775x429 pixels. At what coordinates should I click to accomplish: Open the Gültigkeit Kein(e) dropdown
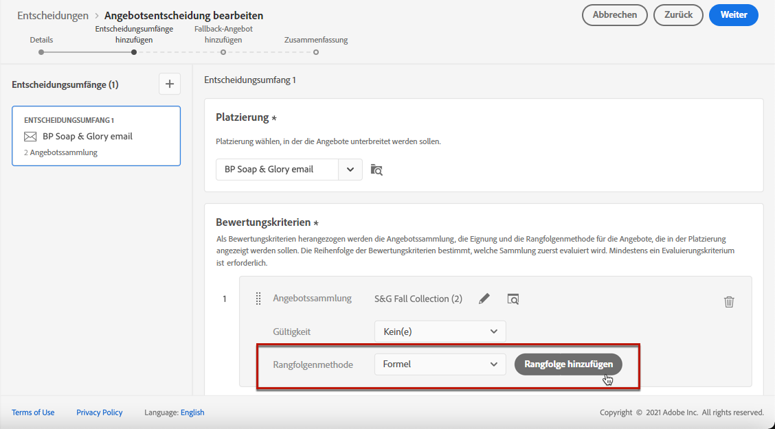point(440,332)
